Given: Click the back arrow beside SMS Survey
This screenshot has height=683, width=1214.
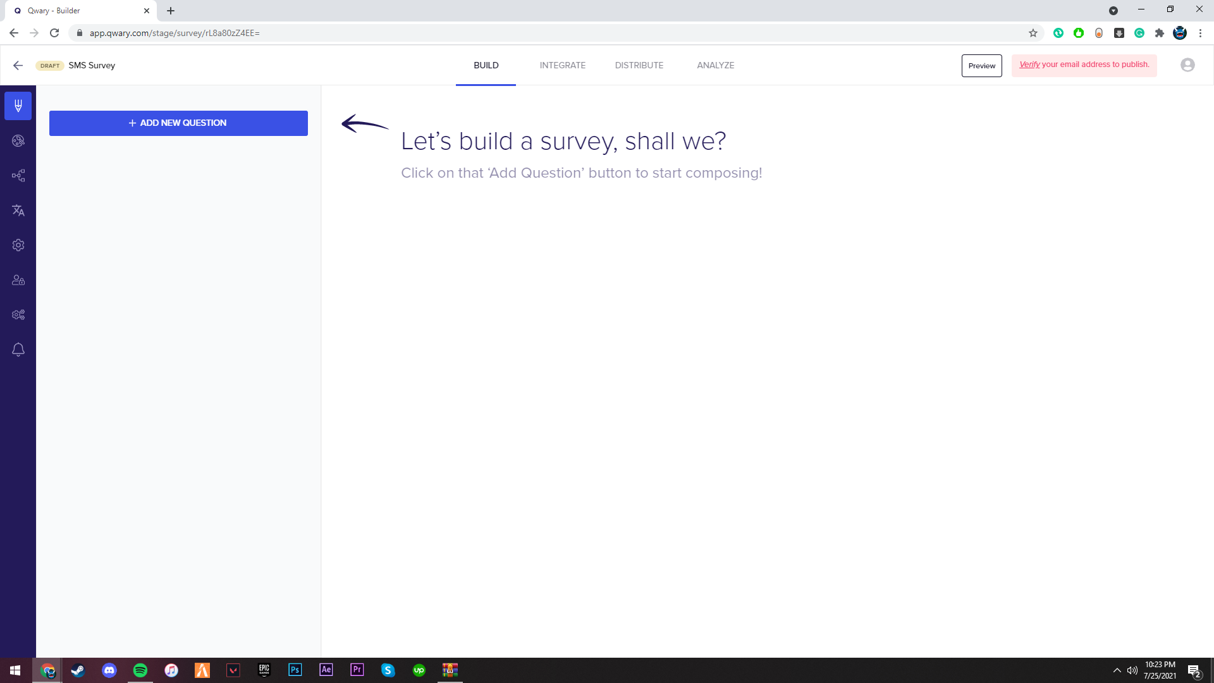Looking at the screenshot, I should [x=18, y=65].
